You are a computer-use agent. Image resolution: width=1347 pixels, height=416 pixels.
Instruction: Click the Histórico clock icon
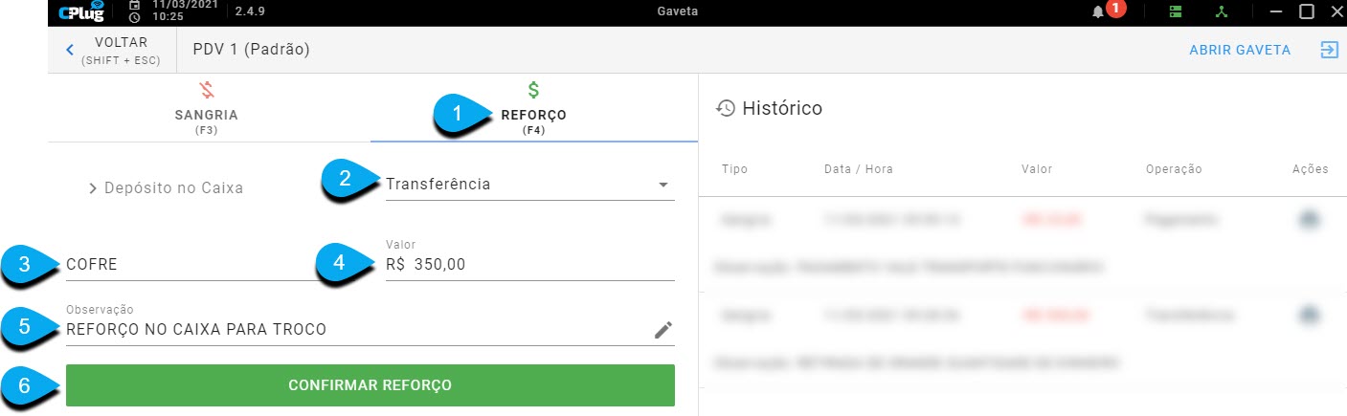[726, 108]
